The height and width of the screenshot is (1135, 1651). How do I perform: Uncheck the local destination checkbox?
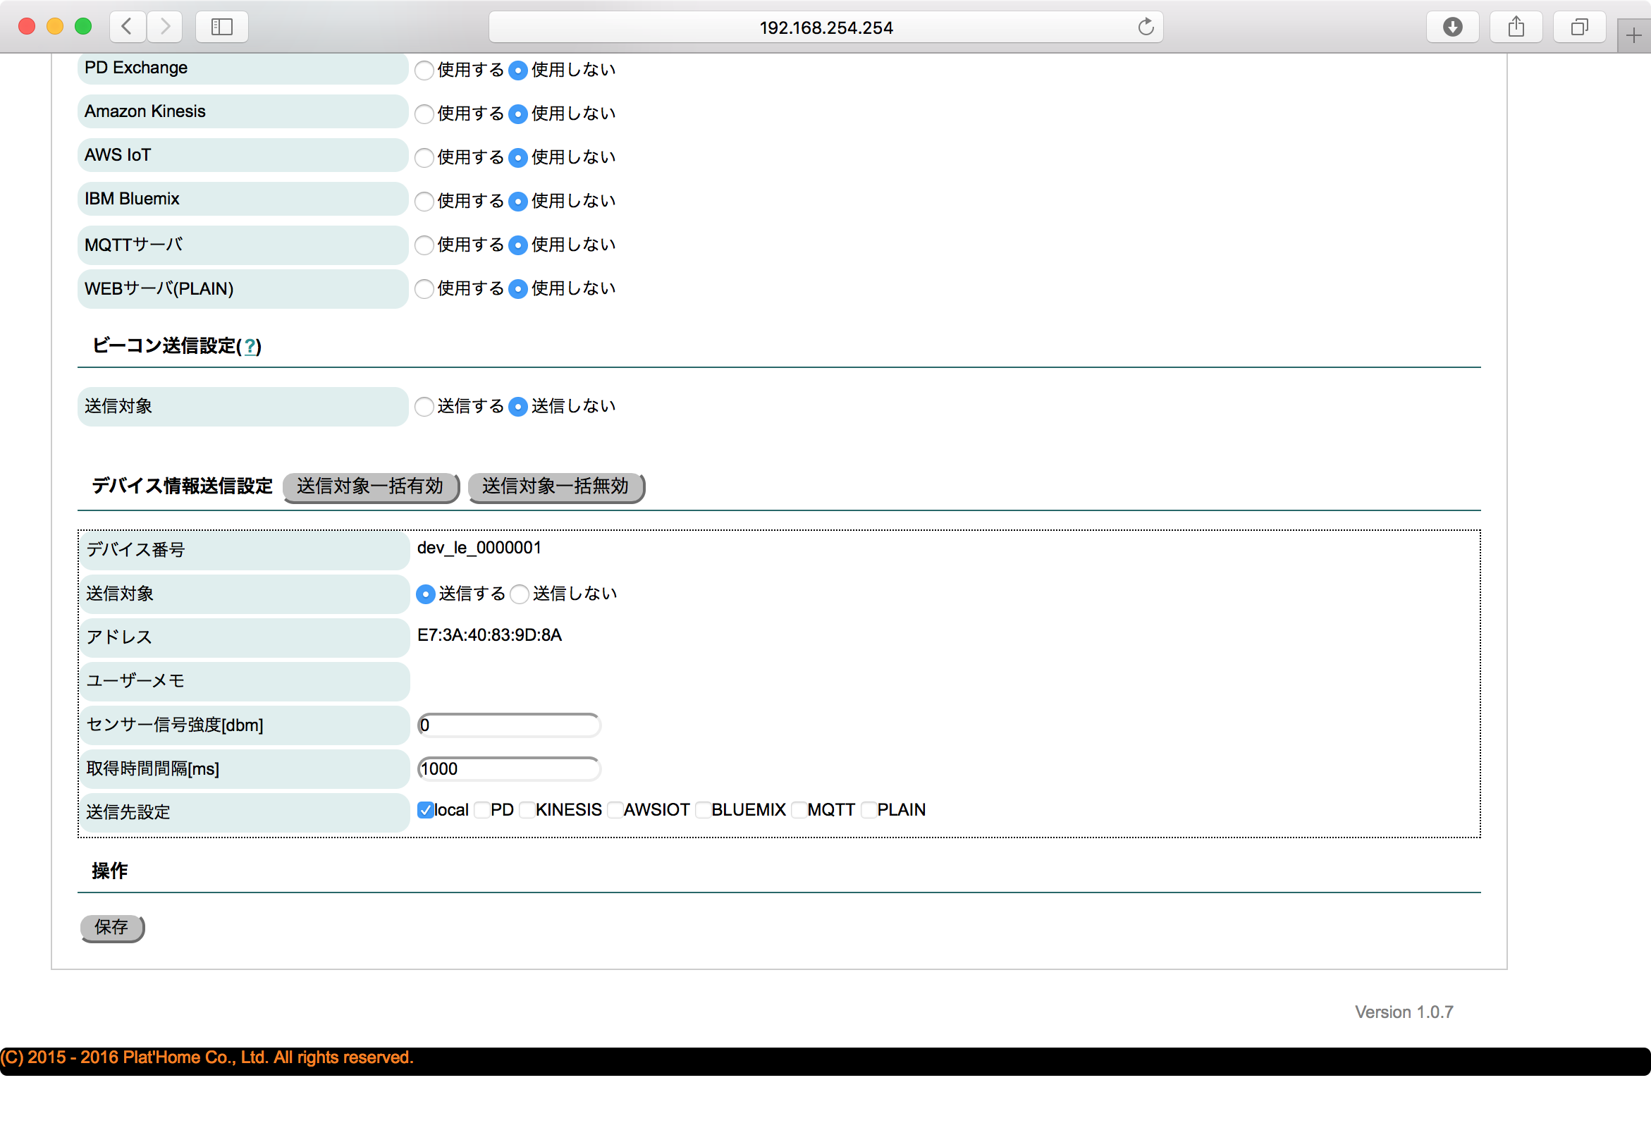tap(425, 810)
